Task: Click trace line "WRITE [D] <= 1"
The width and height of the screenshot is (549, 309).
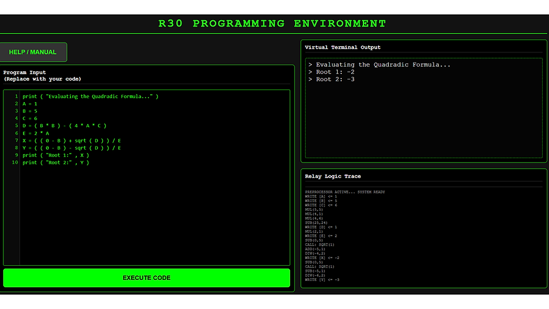Action: pos(320,227)
